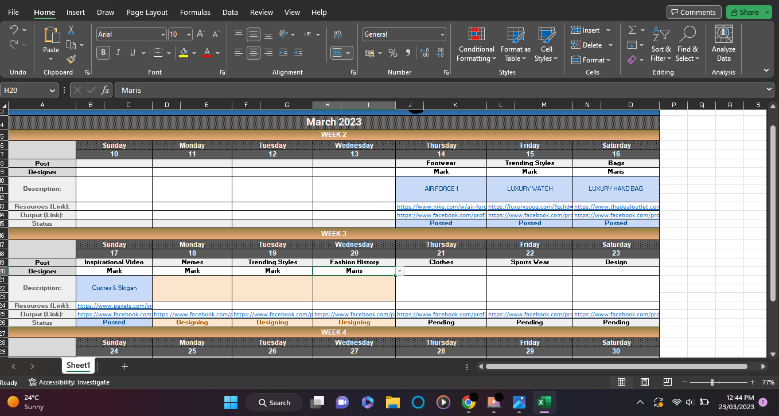Image resolution: width=779 pixels, height=416 pixels.
Task: Open the General number format dropdown
Action: point(442,34)
